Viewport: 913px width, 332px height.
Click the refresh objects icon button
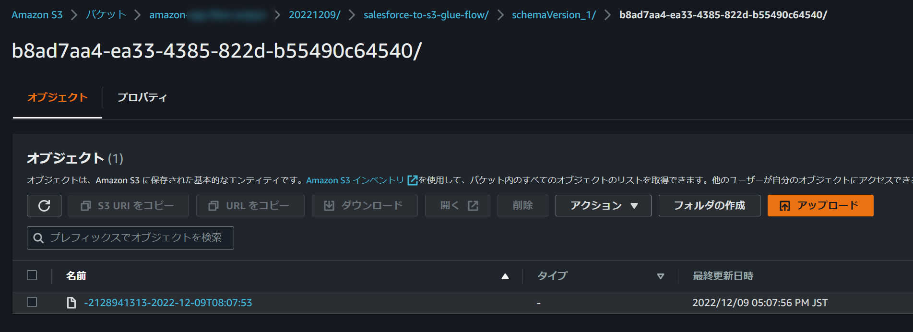pos(44,206)
